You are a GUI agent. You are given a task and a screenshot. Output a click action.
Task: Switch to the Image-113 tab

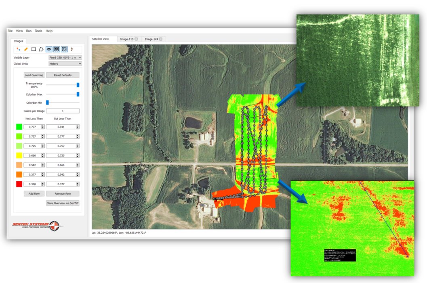[126, 39]
